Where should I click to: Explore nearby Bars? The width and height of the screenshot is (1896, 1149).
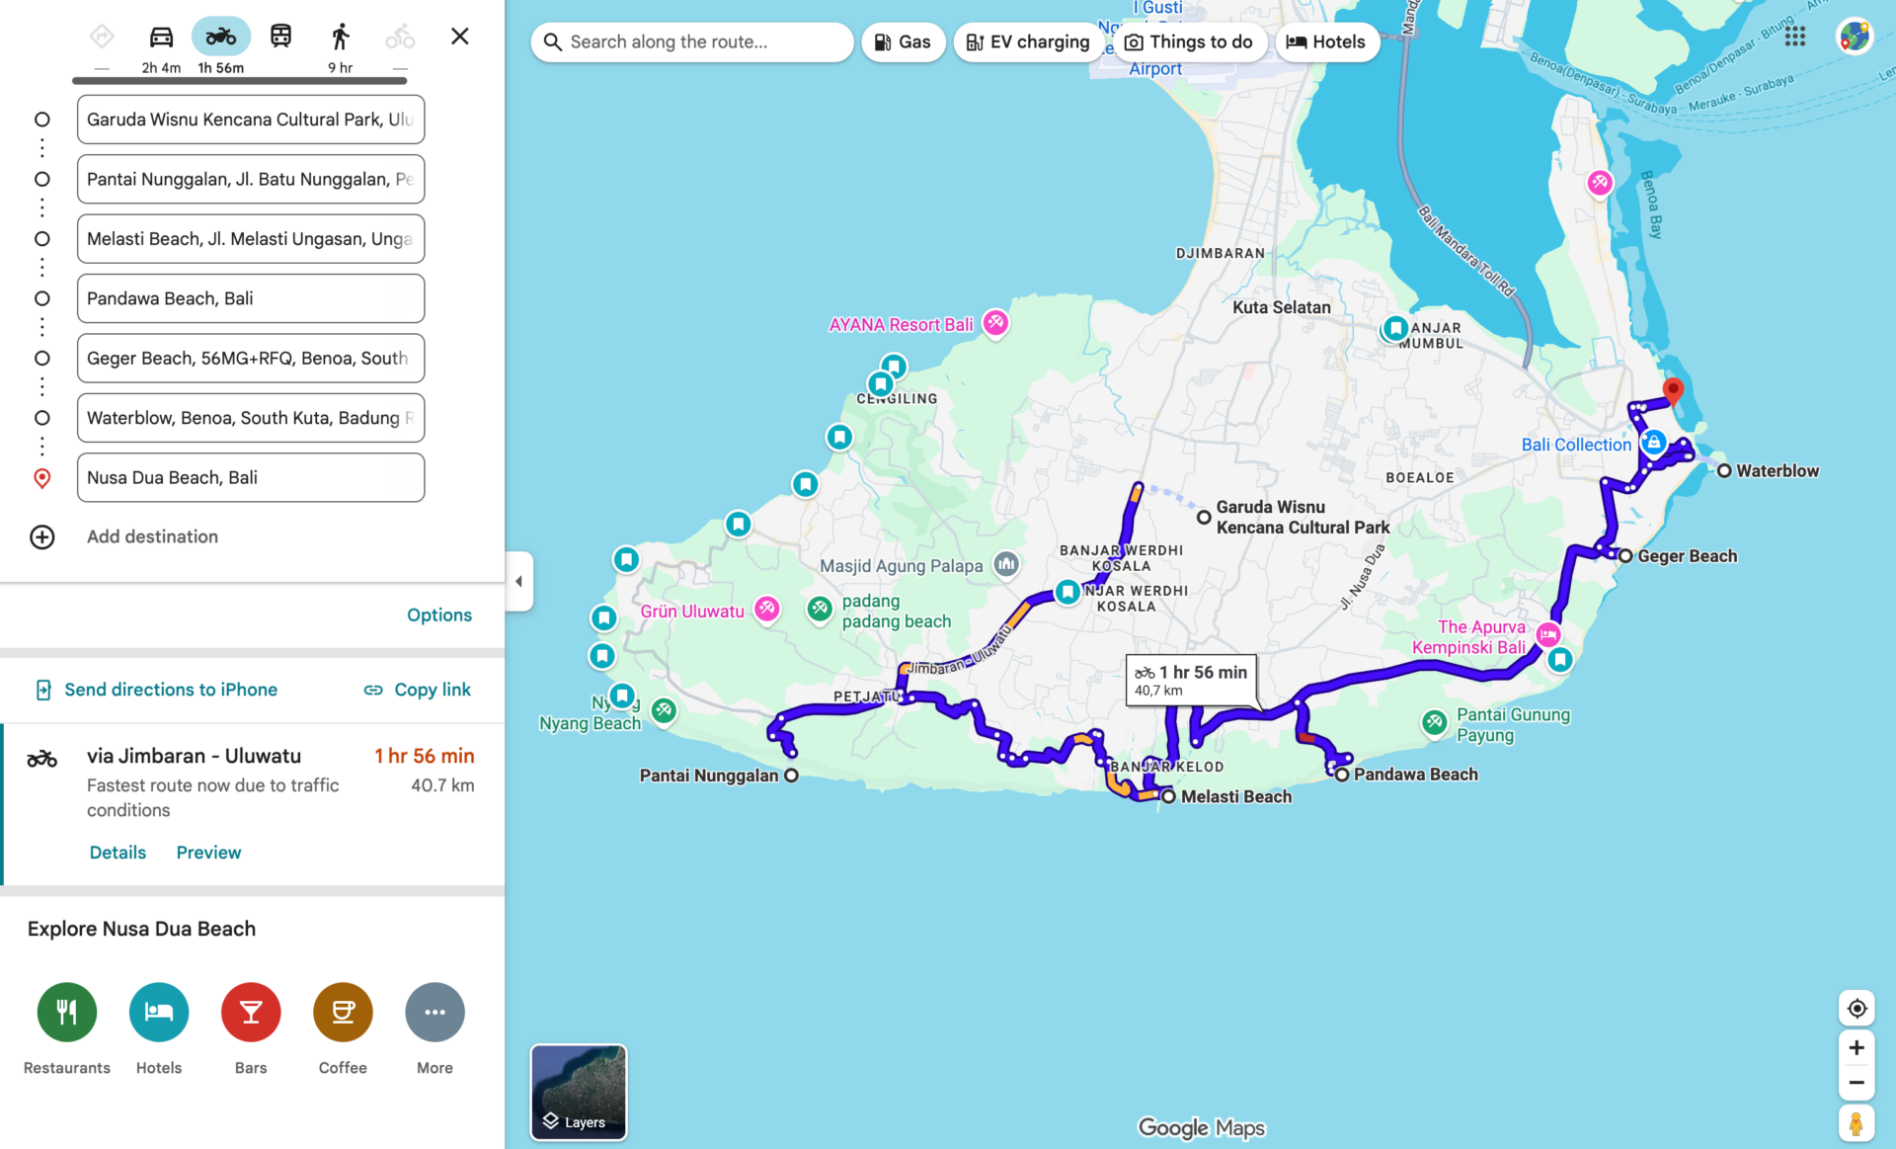pos(251,1012)
